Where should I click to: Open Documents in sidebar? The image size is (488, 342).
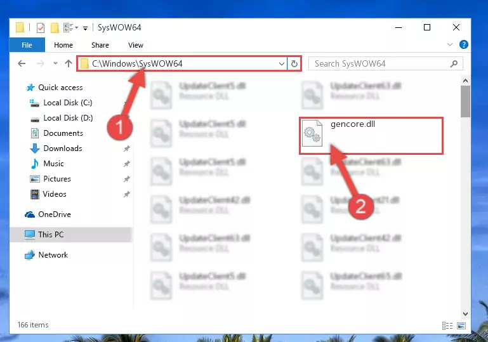pyautogui.click(x=63, y=133)
